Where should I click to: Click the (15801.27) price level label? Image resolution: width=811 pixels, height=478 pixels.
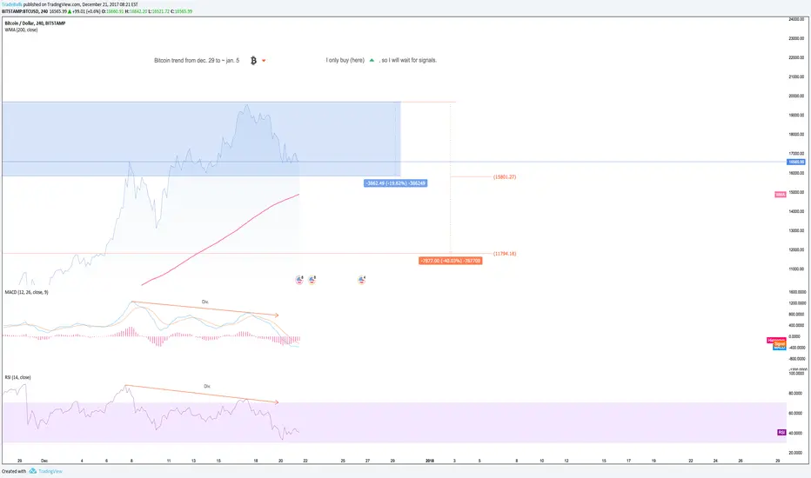pyautogui.click(x=505, y=176)
